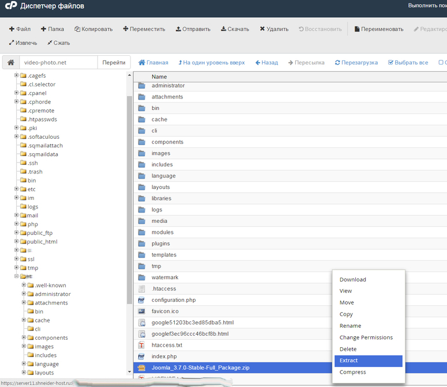
Task: Expand the public_html folder in tree
Action: [17, 242]
